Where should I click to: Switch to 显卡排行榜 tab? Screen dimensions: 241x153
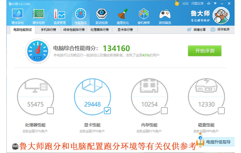click(125, 30)
